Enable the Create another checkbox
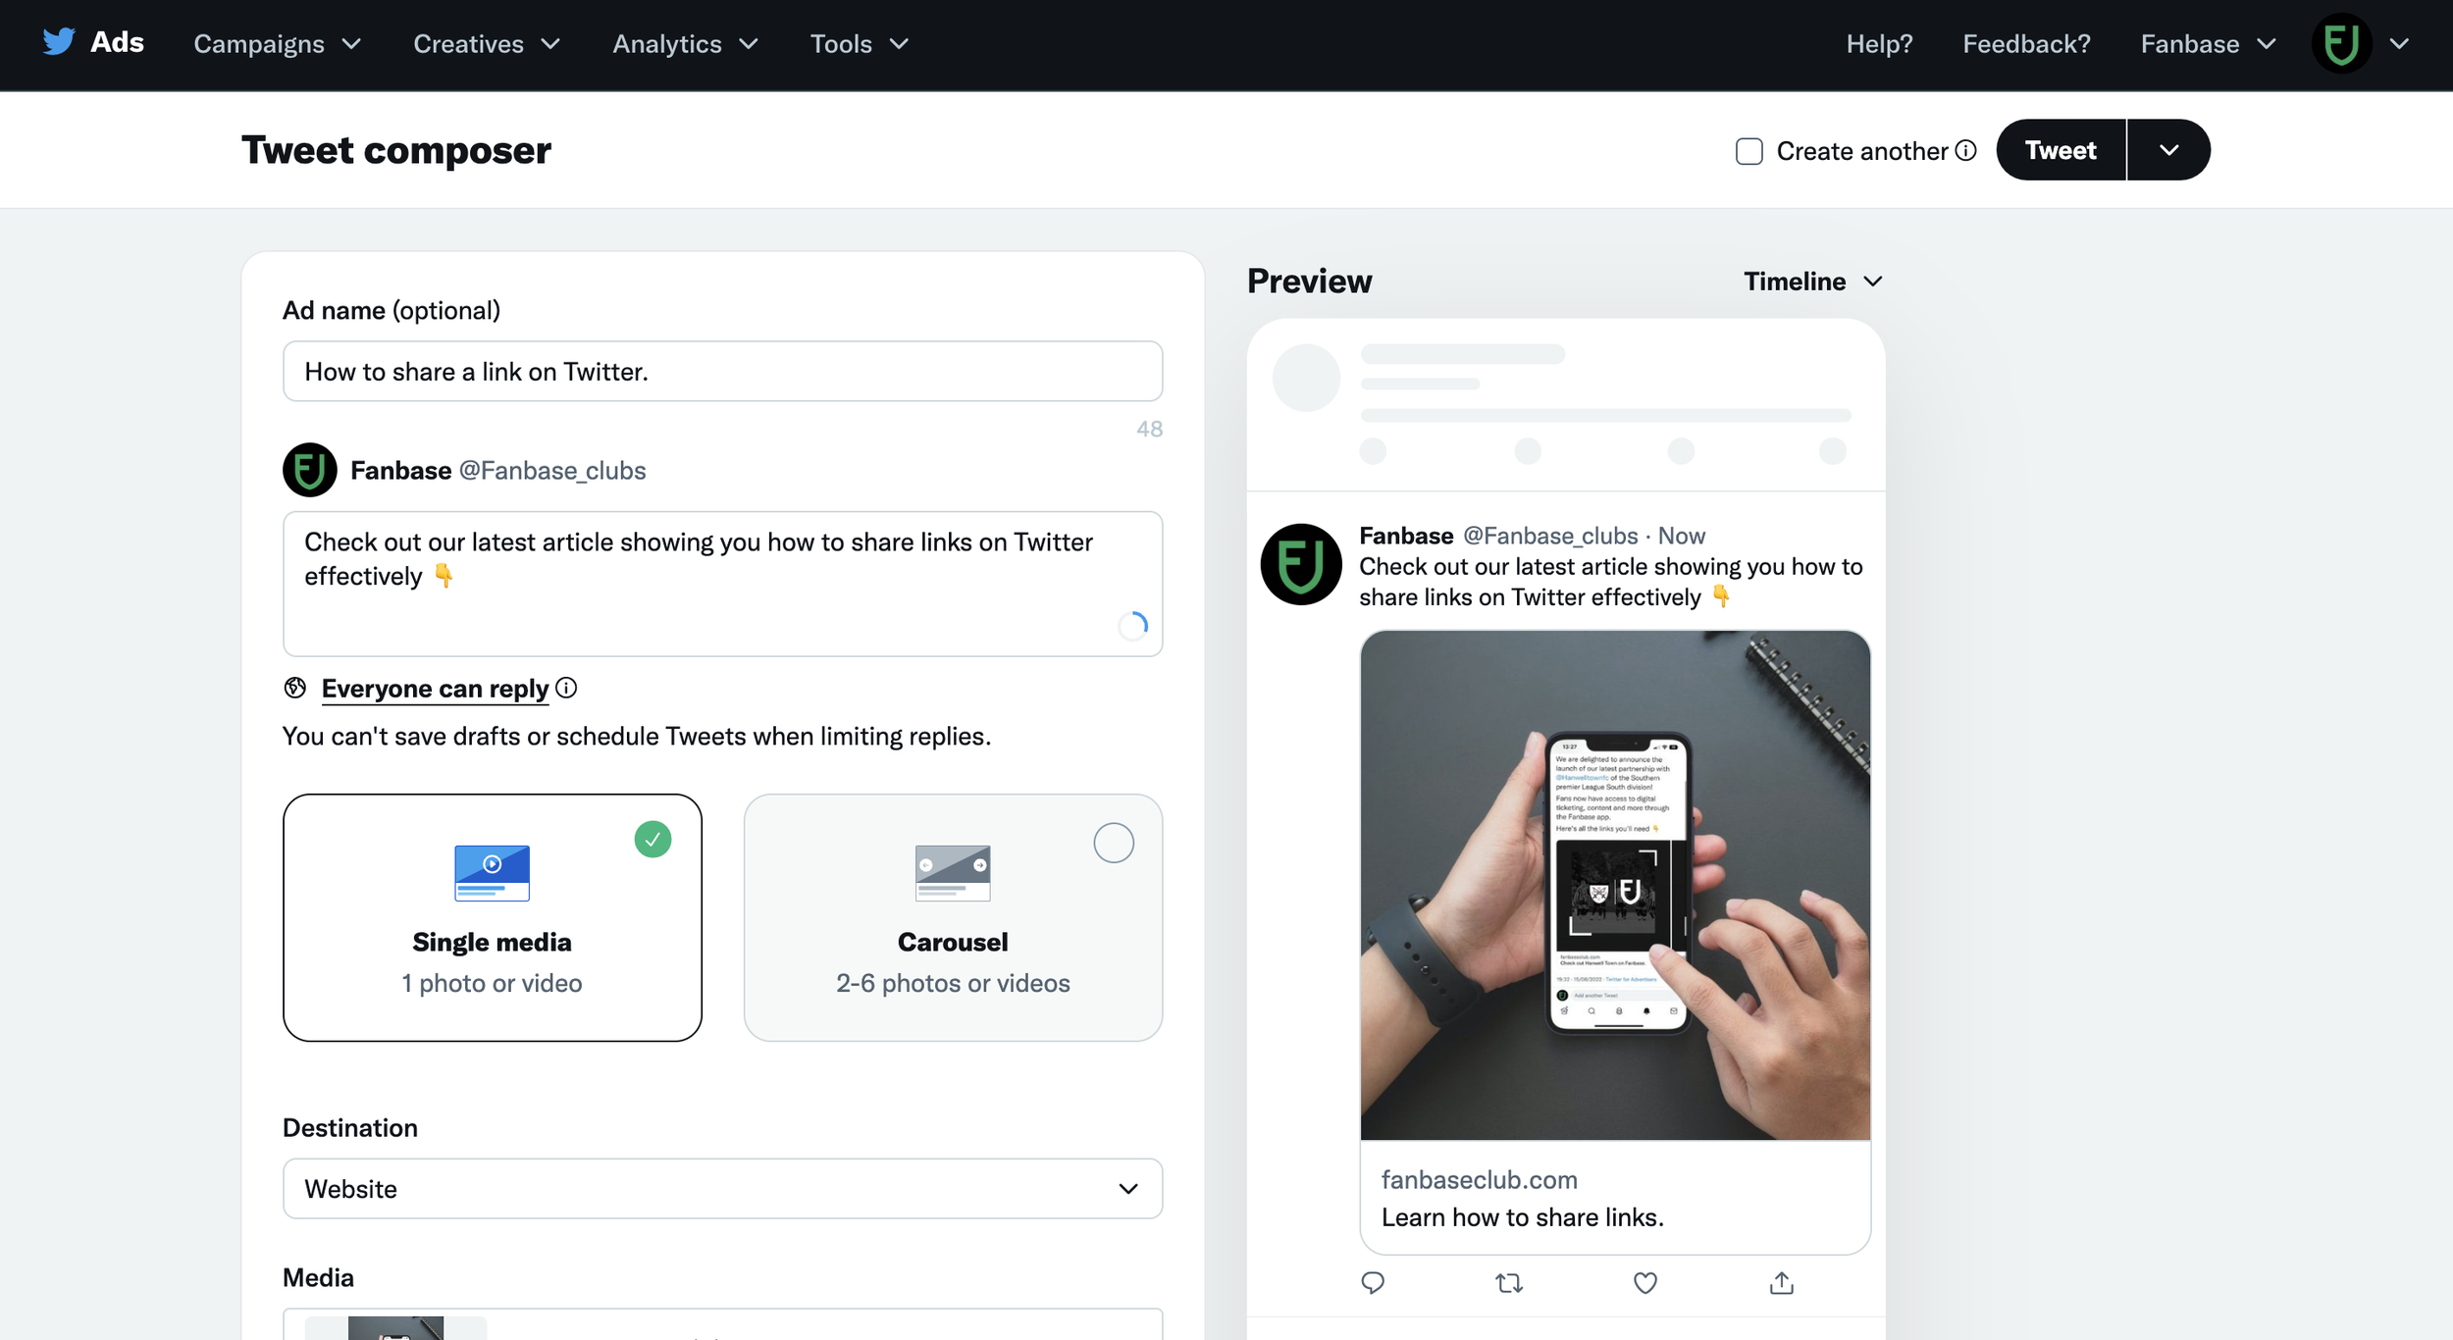2453x1340 pixels. pos(1748,151)
